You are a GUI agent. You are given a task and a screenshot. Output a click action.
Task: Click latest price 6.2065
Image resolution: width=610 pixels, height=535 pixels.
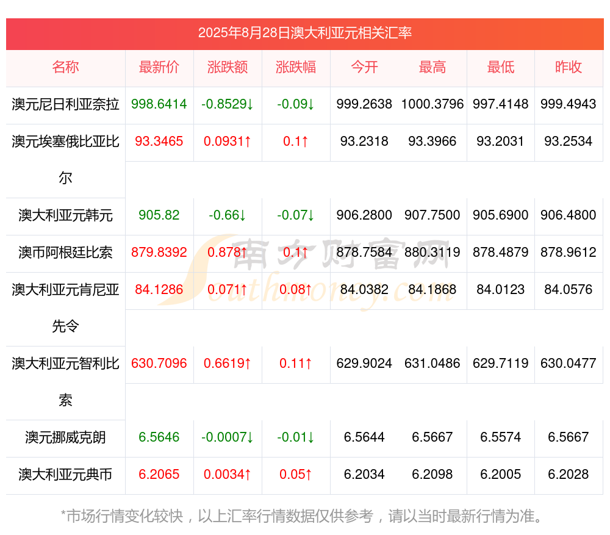159,475
